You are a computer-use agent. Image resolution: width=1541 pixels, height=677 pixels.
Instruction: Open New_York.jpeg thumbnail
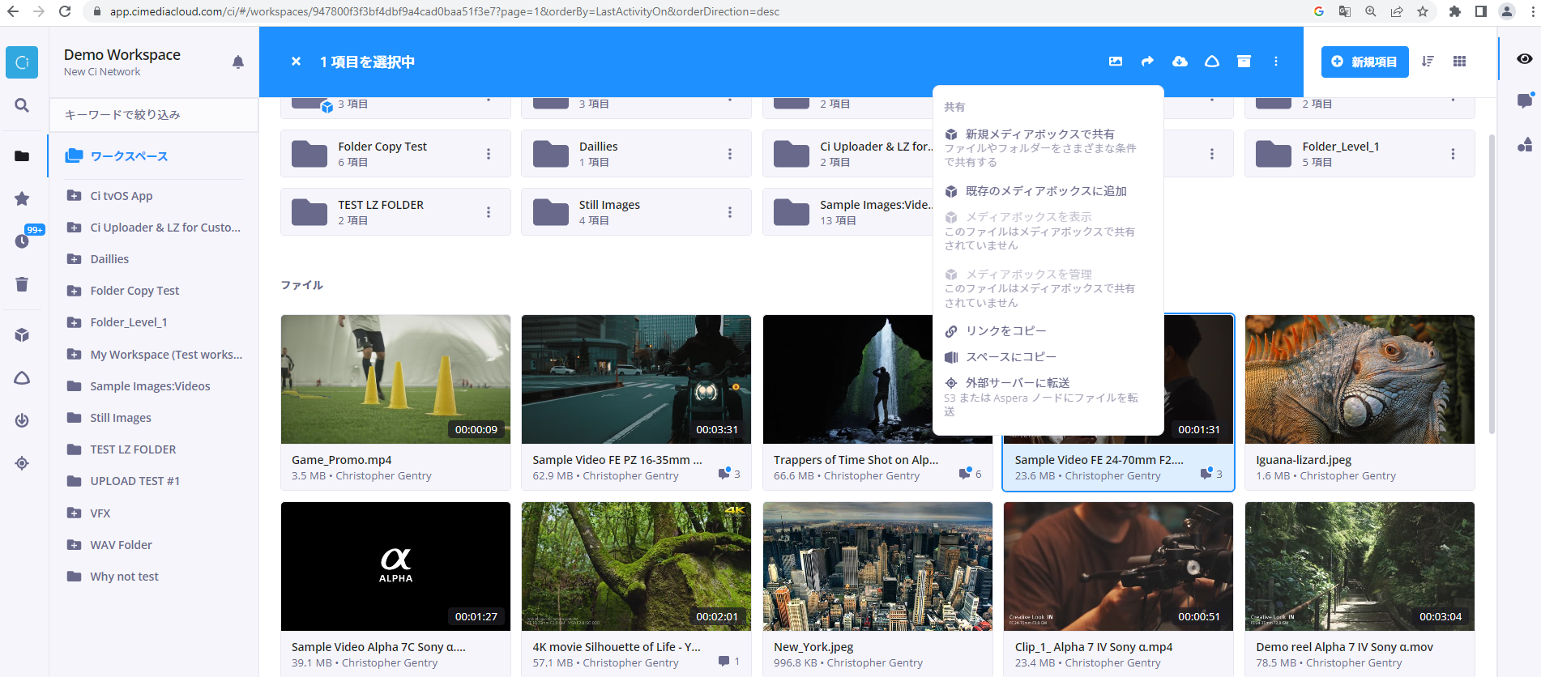pos(877,566)
